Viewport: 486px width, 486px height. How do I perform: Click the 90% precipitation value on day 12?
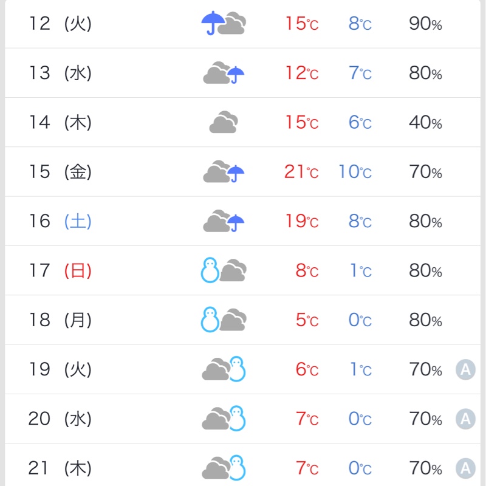coord(425,24)
